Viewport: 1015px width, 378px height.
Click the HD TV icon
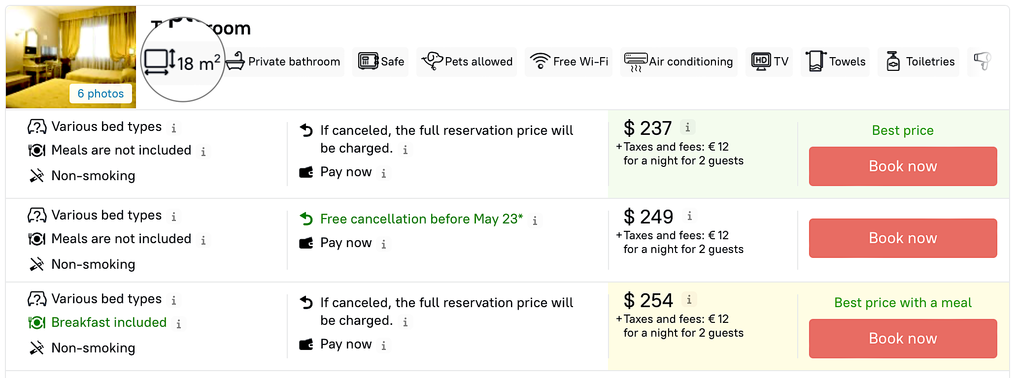[761, 62]
